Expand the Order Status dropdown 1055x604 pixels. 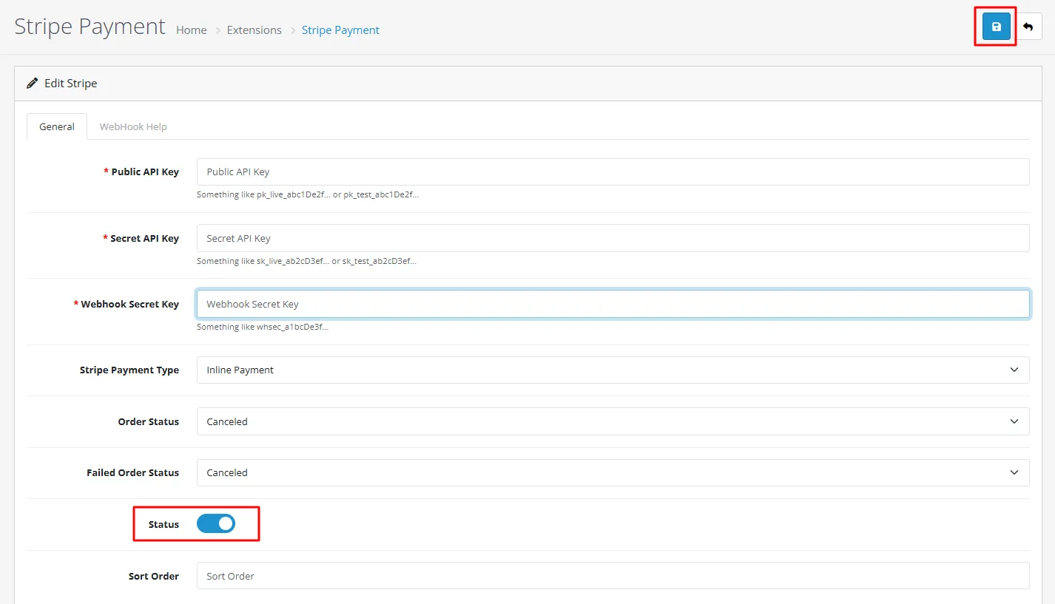613,421
